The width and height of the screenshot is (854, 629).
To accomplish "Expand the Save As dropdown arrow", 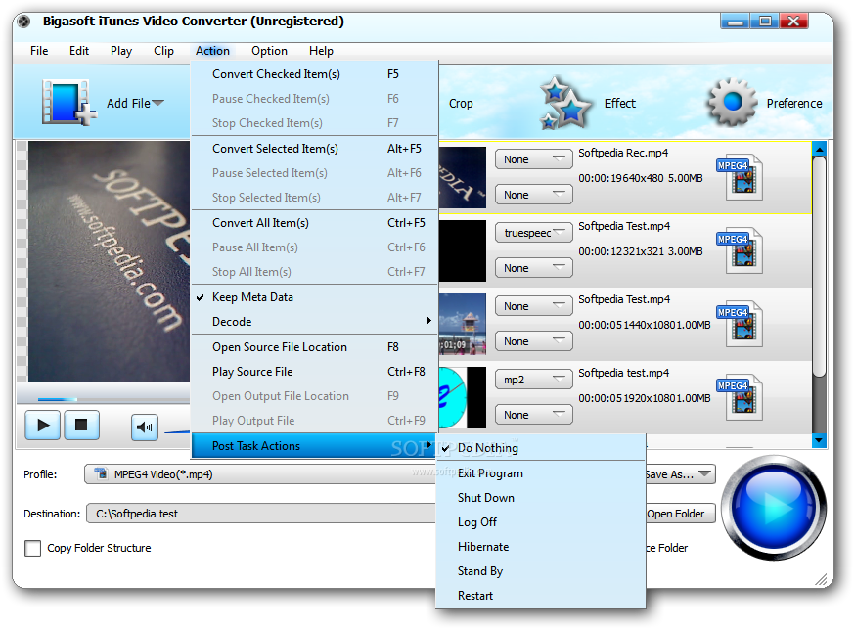I will 704,473.
